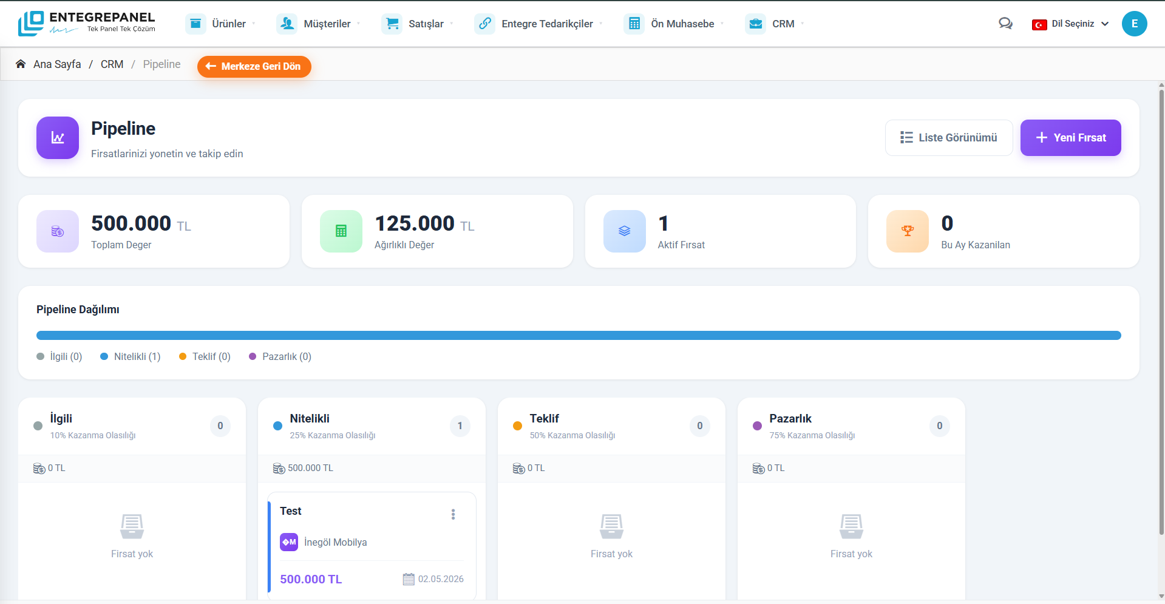1165x604 pixels.
Task: Select the Entegre Tedarikçiler link icon
Action: pos(484,23)
